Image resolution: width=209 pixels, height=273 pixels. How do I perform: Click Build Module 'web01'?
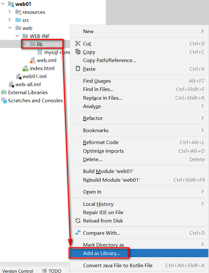coord(108,171)
